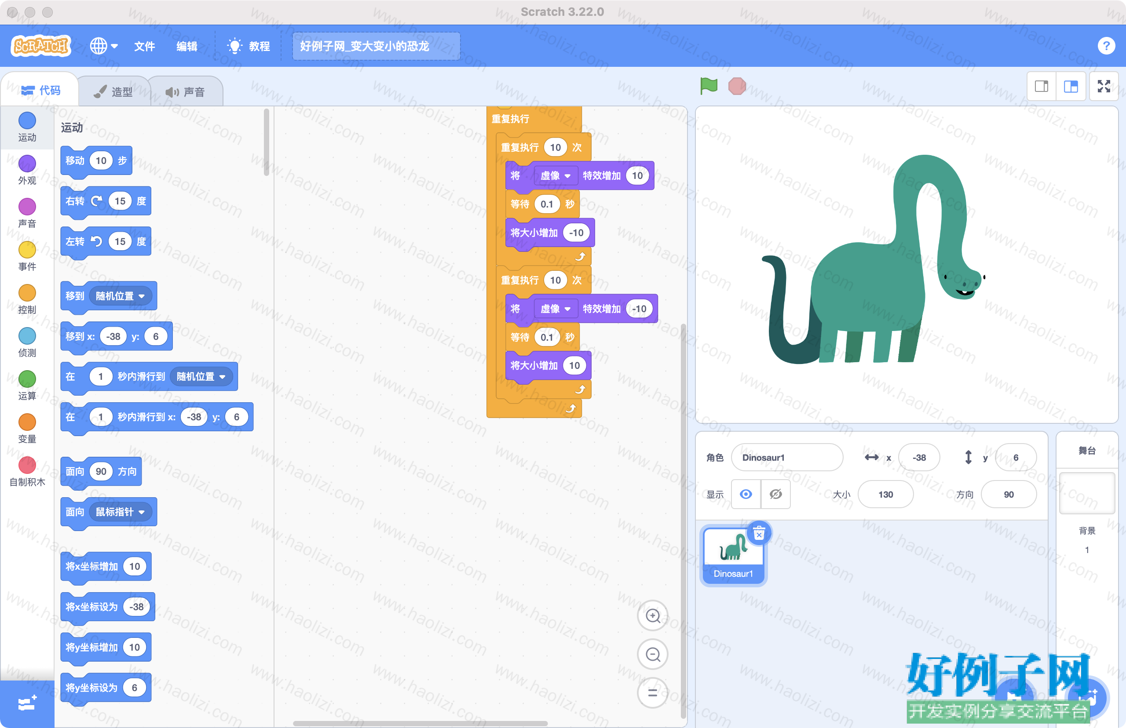Click the 大小 field showing 130
The height and width of the screenshot is (728, 1126).
(x=885, y=494)
